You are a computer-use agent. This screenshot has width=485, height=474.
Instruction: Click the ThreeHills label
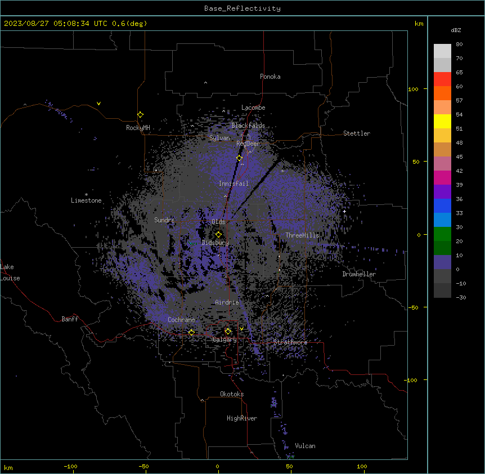(302, 235)
